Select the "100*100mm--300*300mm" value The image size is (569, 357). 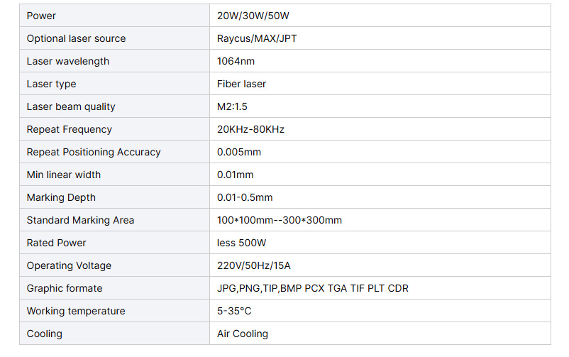(279, 220)
